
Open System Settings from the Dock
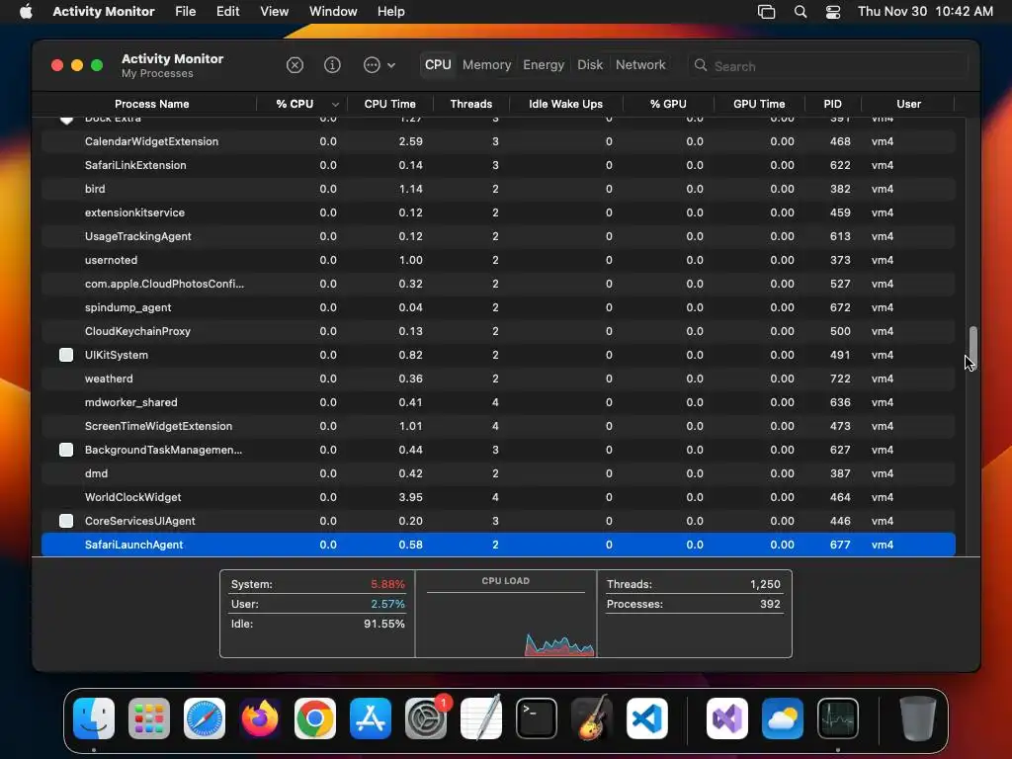coord(426,718)
